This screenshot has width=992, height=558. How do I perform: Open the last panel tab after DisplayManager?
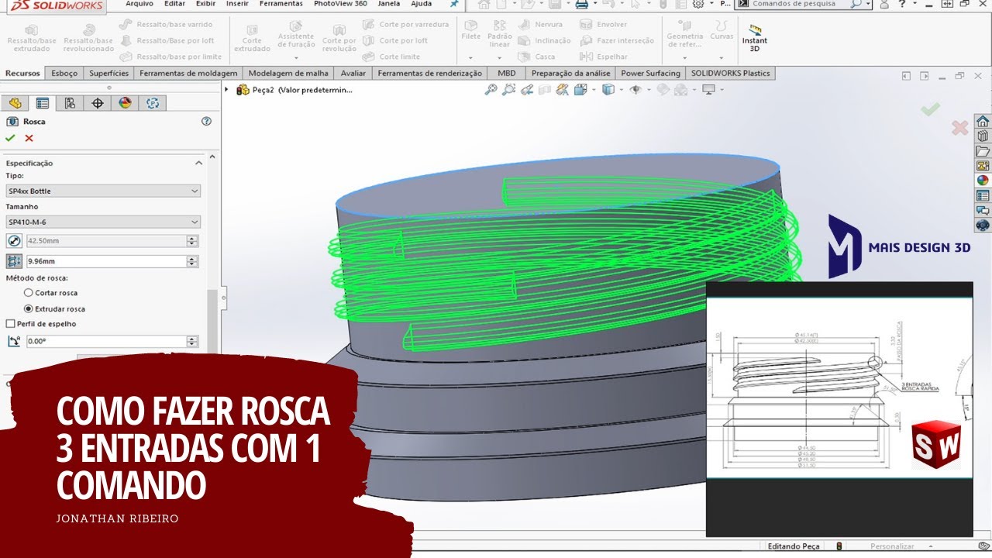tap(153, 103)
